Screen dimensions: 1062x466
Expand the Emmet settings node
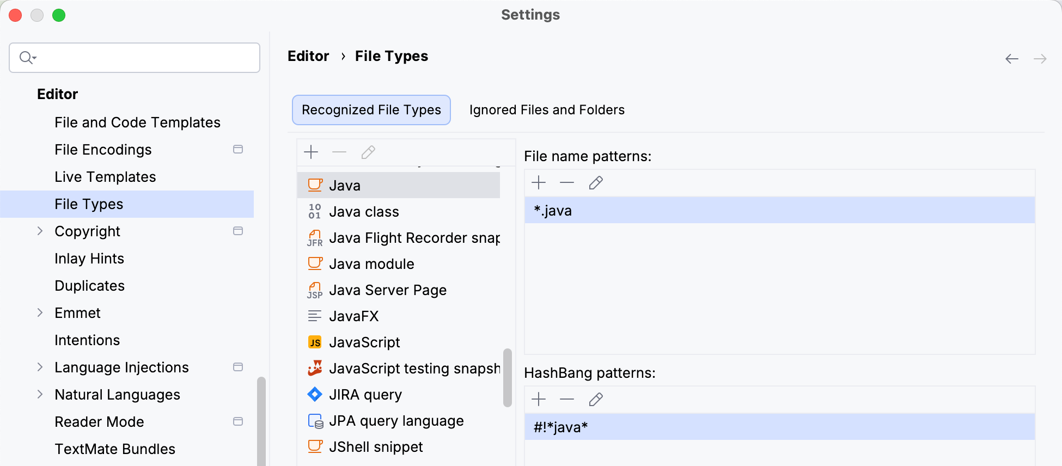[40, 312]
